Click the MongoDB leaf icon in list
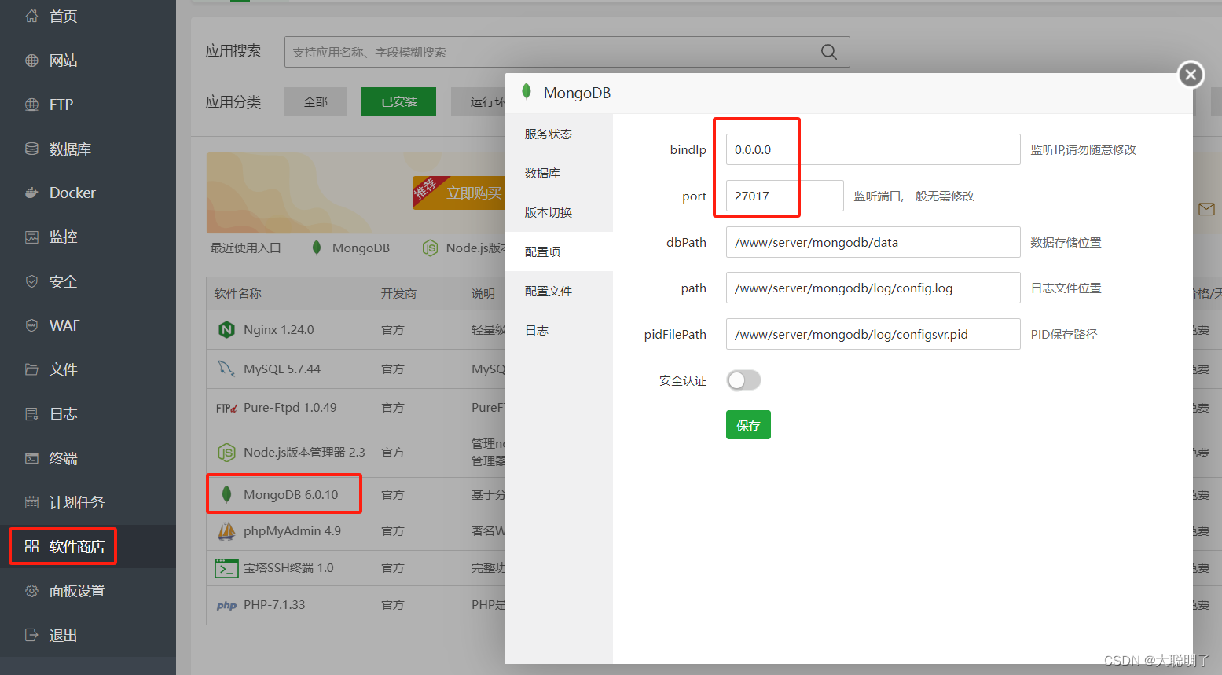 [x=226, y=494]
